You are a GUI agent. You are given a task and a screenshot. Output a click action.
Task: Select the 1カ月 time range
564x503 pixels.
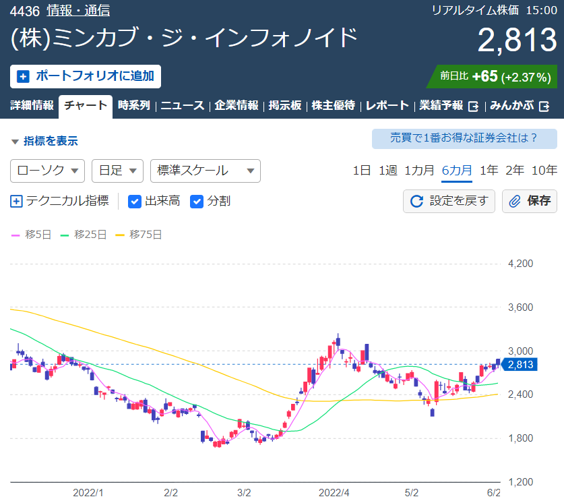point(419,170)
